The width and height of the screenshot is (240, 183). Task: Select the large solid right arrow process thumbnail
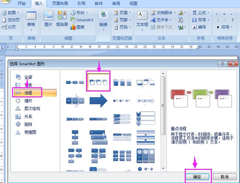click(x=98, y=101)
